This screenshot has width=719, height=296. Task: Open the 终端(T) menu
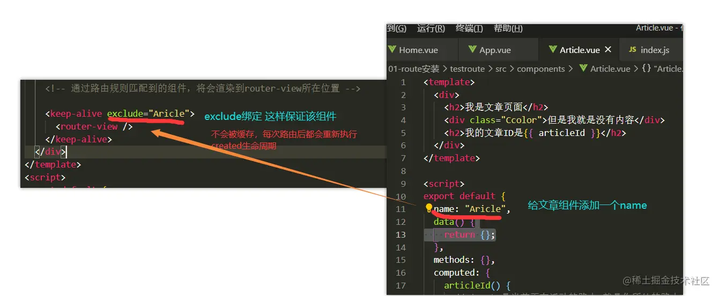pyautogui.click(x=469, y=28)
